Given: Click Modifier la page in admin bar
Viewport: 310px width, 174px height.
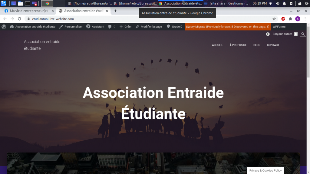Looking at the screenshot, I should [x=149, y=27].
